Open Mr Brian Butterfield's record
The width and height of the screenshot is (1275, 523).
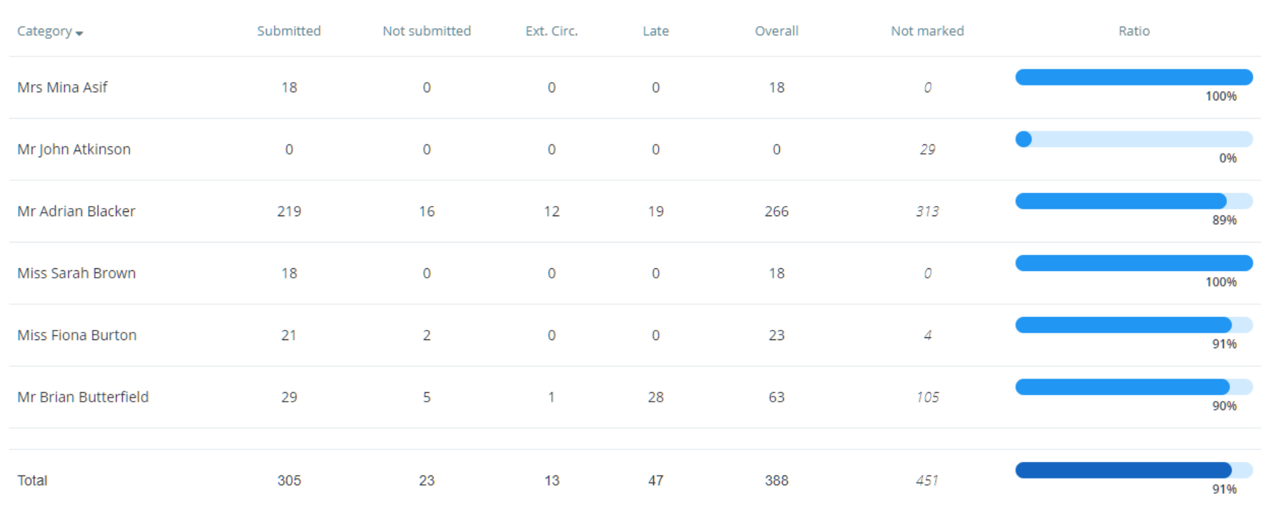click(x=83, y=397)
